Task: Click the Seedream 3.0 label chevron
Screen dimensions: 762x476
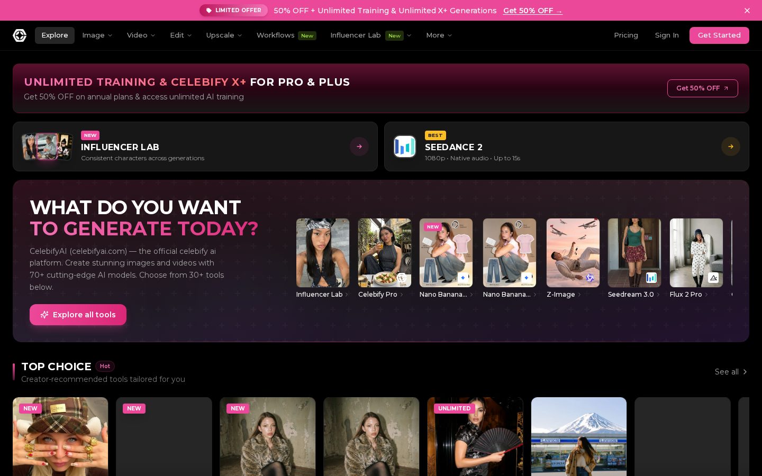Action: click(x=658, y=295)
